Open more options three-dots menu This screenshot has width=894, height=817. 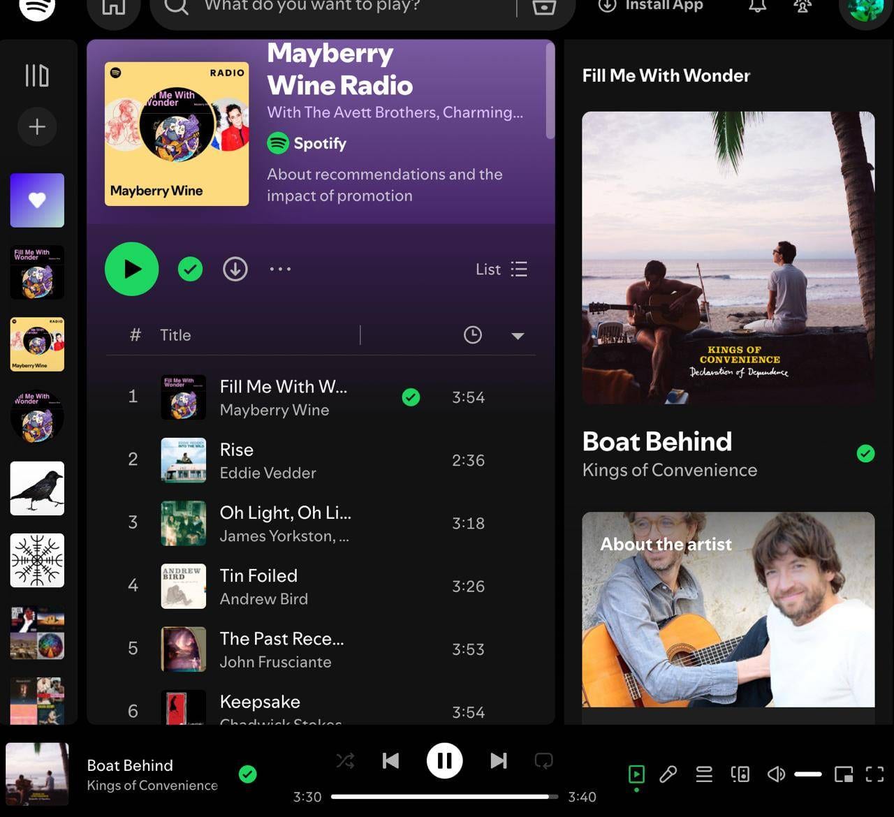[x=280, y=269]
